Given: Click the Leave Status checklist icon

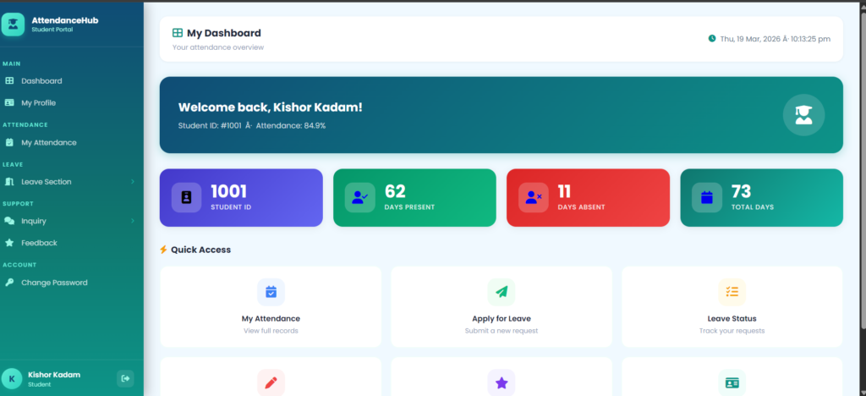Looking at the screenshot, I should pos(732,292).
